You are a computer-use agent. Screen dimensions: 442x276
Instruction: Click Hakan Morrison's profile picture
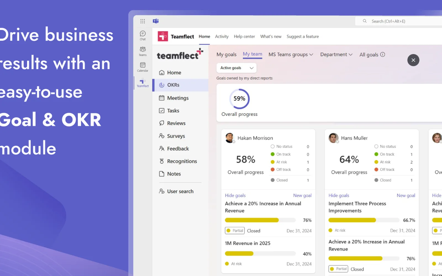point(230,138)
